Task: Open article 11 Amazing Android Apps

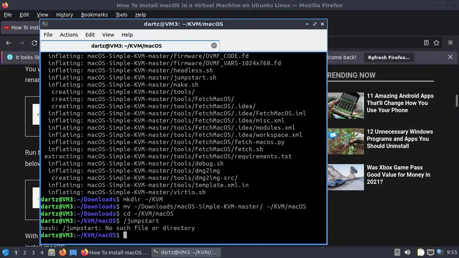Action: point(400,103)
